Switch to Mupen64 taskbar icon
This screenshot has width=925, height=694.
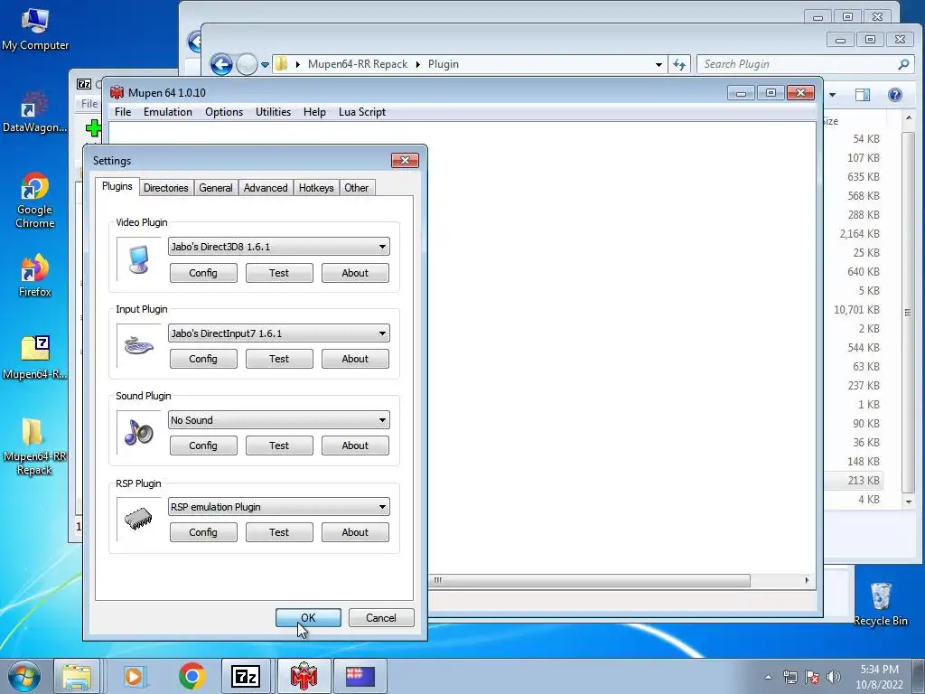coord(304,676)
